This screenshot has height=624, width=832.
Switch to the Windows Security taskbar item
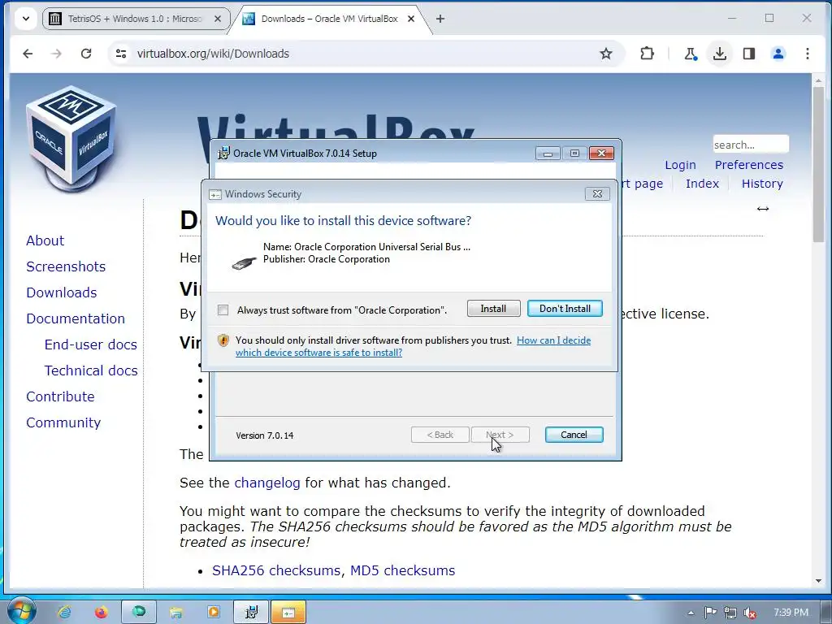[288, 612]
